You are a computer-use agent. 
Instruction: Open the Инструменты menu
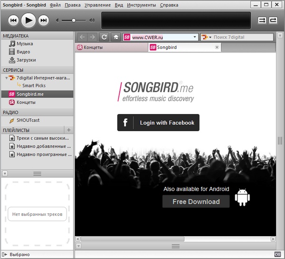coord(141,5)
